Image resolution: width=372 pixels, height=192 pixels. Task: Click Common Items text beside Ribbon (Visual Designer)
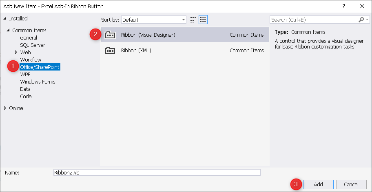[x=247, y=35]
